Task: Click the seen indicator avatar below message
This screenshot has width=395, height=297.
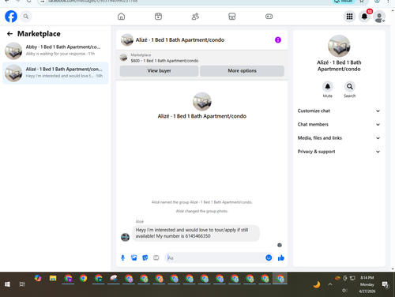Action: 280,245
